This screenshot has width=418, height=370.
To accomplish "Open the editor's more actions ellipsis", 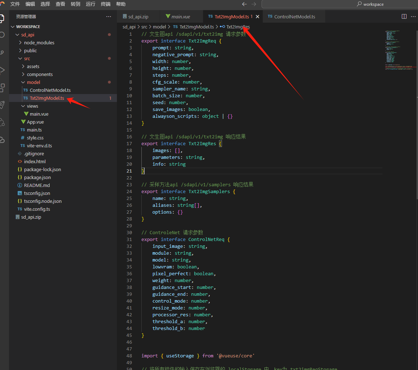I will (414, 17).
